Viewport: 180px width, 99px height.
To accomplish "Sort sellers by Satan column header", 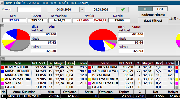I will [x=105, y=63].
